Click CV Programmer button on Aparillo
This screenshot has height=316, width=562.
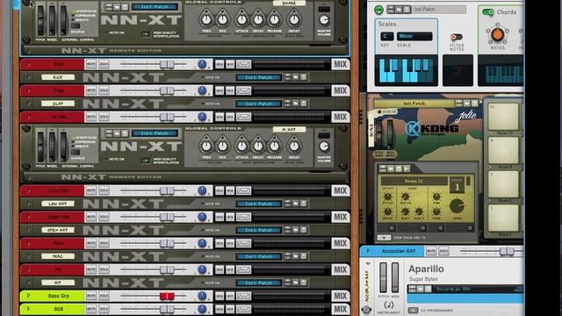click(413, 310)
